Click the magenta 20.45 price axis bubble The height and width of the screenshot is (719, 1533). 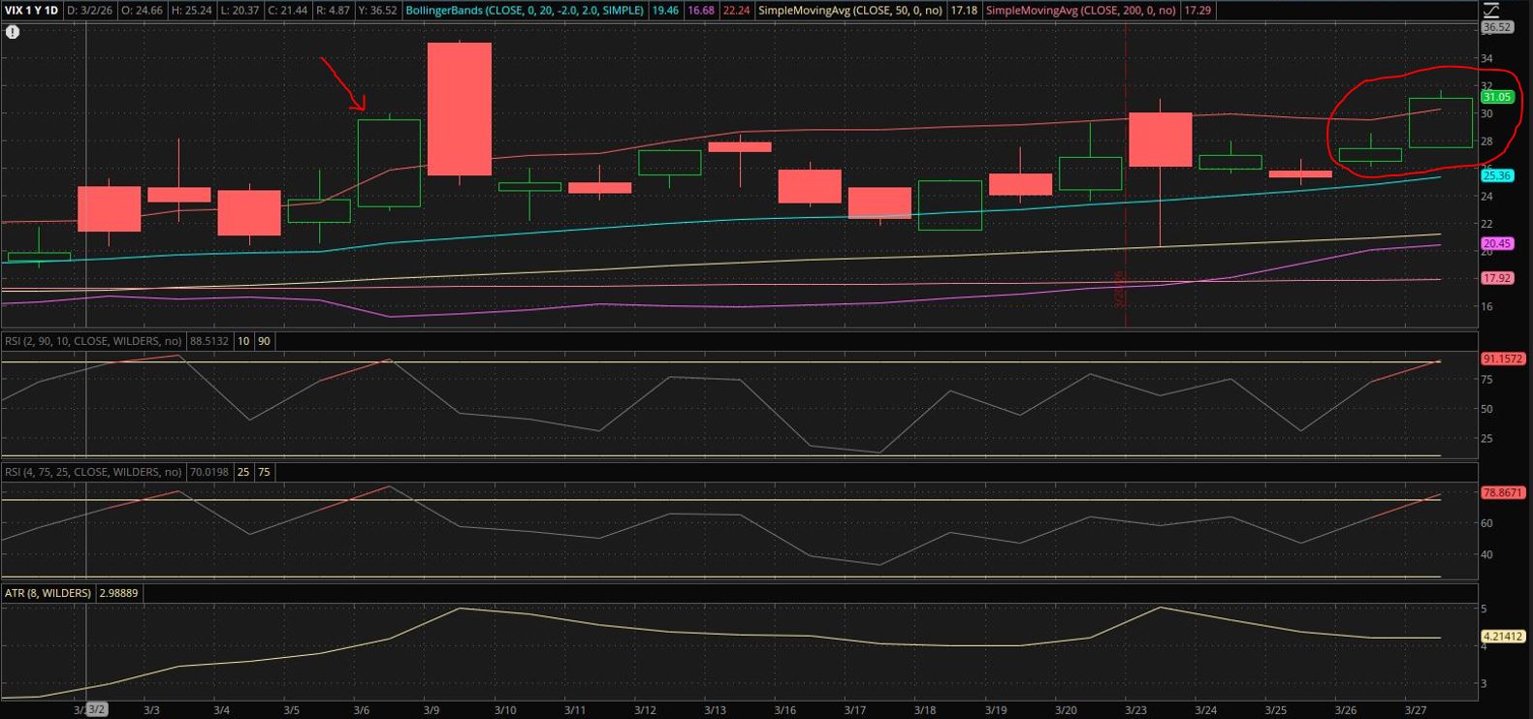1497,244
